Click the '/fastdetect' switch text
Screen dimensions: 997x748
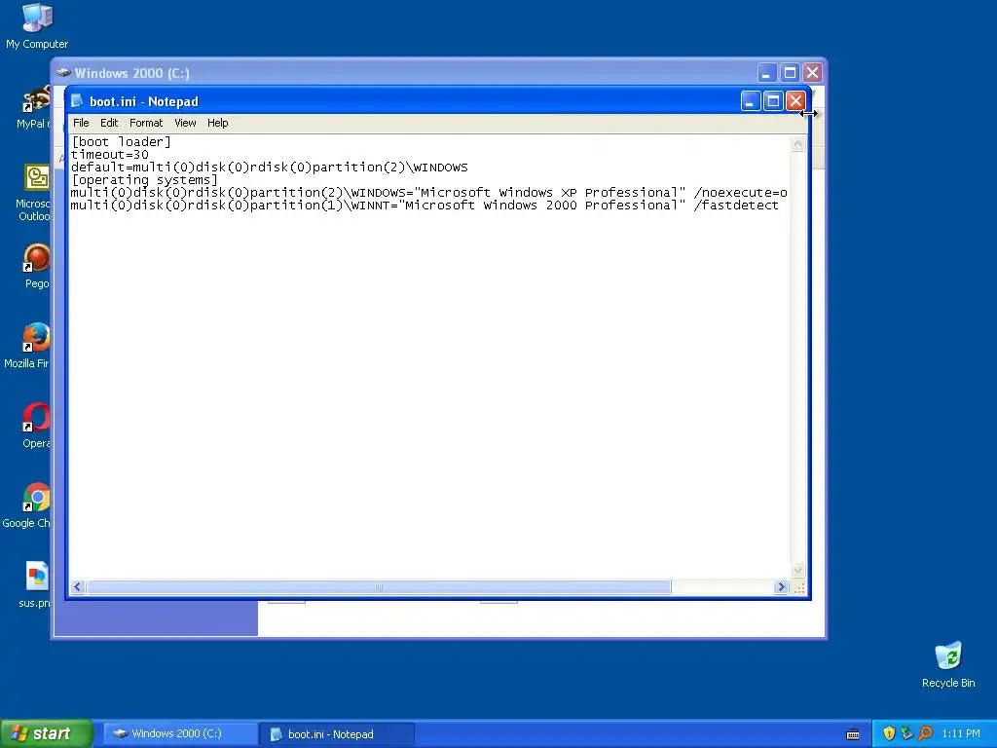[736, 205]
